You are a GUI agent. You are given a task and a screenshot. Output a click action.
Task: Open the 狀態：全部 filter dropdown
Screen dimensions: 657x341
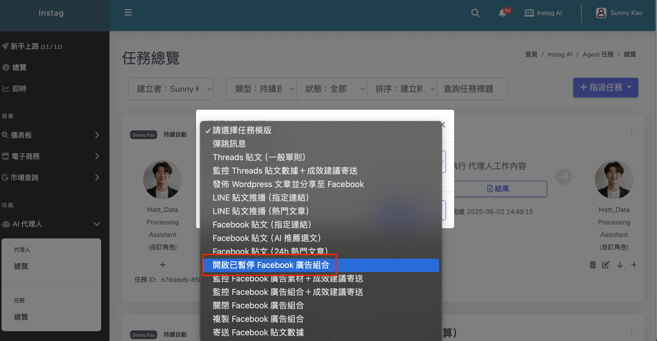point(331,89)
